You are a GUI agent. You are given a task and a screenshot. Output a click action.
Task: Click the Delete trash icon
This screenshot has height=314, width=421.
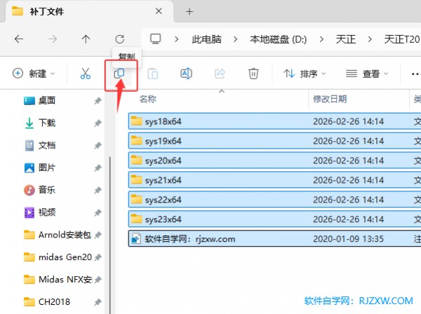[x=253, y=74]
